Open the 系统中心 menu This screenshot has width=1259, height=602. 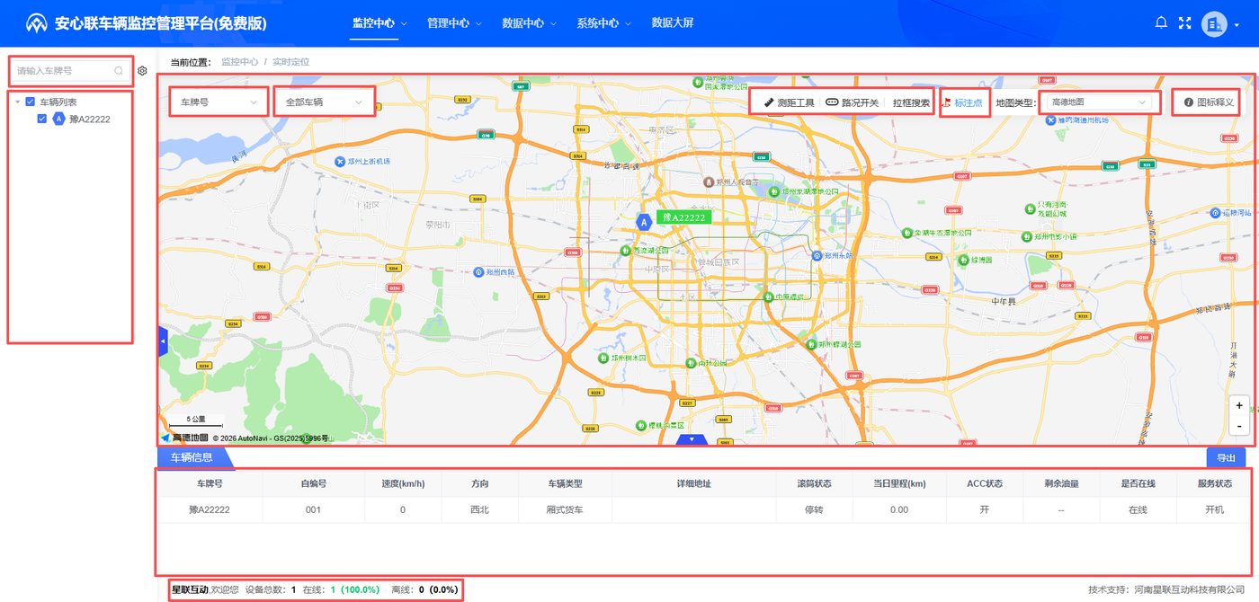pyautogui.click(x=603, y=23)
